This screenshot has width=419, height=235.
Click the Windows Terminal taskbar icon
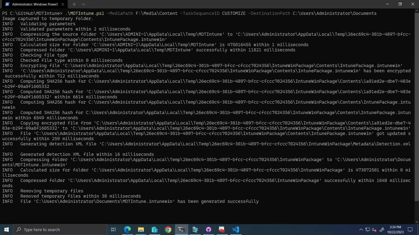tap(181, 229)
